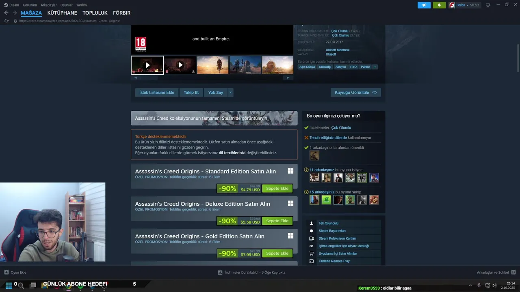Viewport: 520px width, 292px height.
Task: Add Standard Edition to cart
Action: click(277, 188)
